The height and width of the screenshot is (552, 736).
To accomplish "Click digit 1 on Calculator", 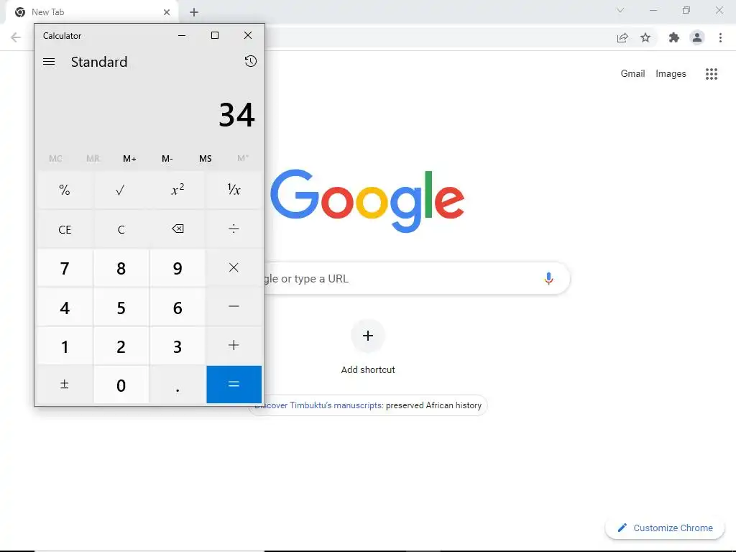I will pyautogui.click(x=65, y=346).
